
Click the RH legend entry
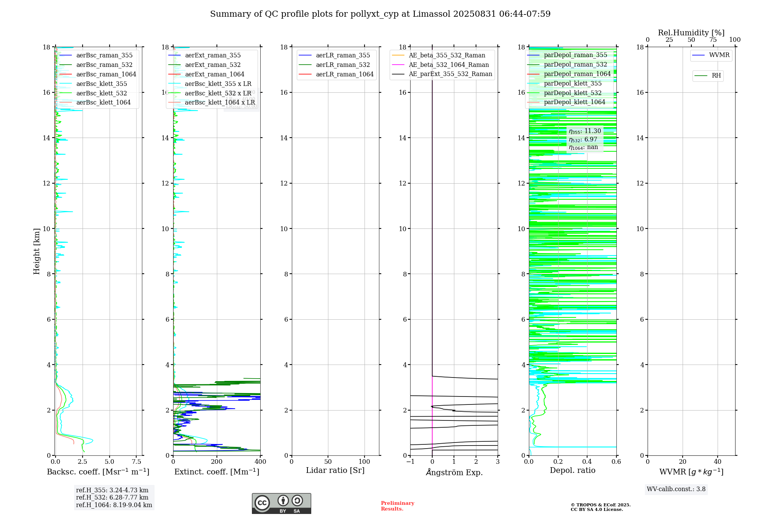tap(708, 76)
